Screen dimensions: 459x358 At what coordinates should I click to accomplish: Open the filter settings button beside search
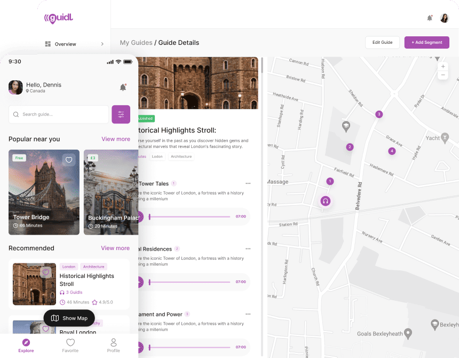(x=121, y=114)
